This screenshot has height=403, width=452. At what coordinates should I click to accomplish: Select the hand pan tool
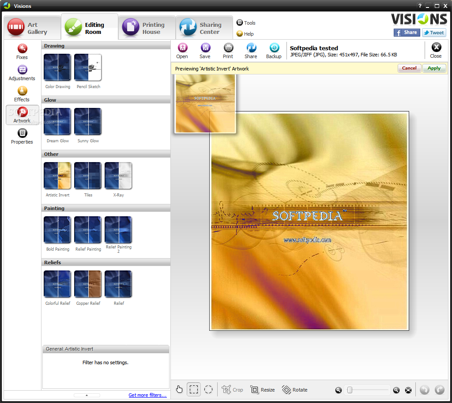[x=179, y=389]
